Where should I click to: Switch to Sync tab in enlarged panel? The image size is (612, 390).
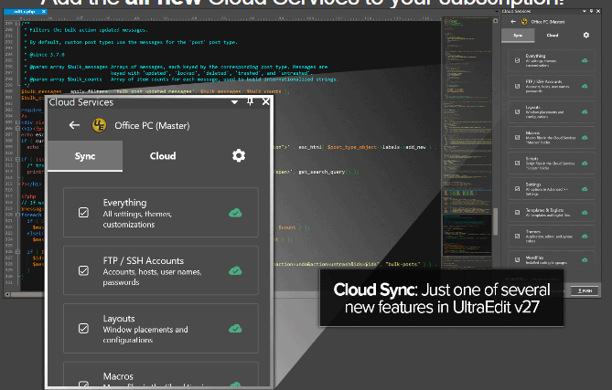tap(85, 156)
